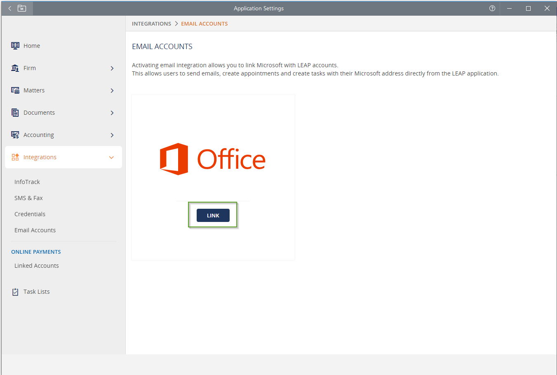The height and width of the screenshot is (375, 557).
Task: Click the EMAIL ACCOUNTS page heading
Action: point(162,47)
